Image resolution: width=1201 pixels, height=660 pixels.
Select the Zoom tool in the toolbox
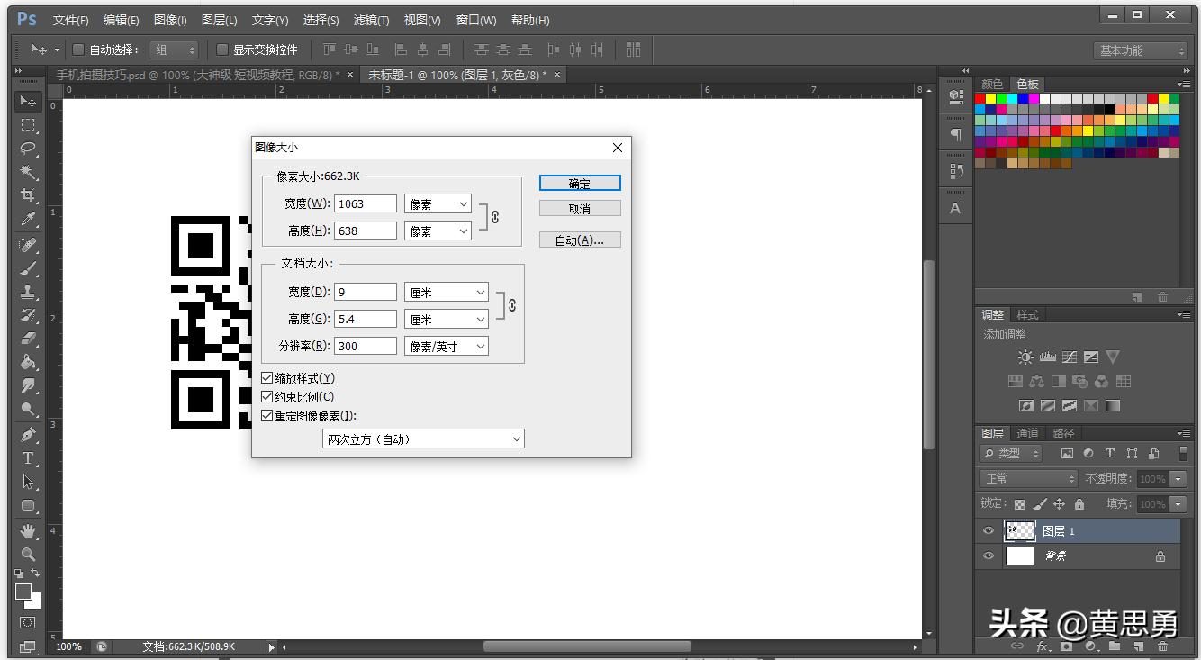pos(28,555)
